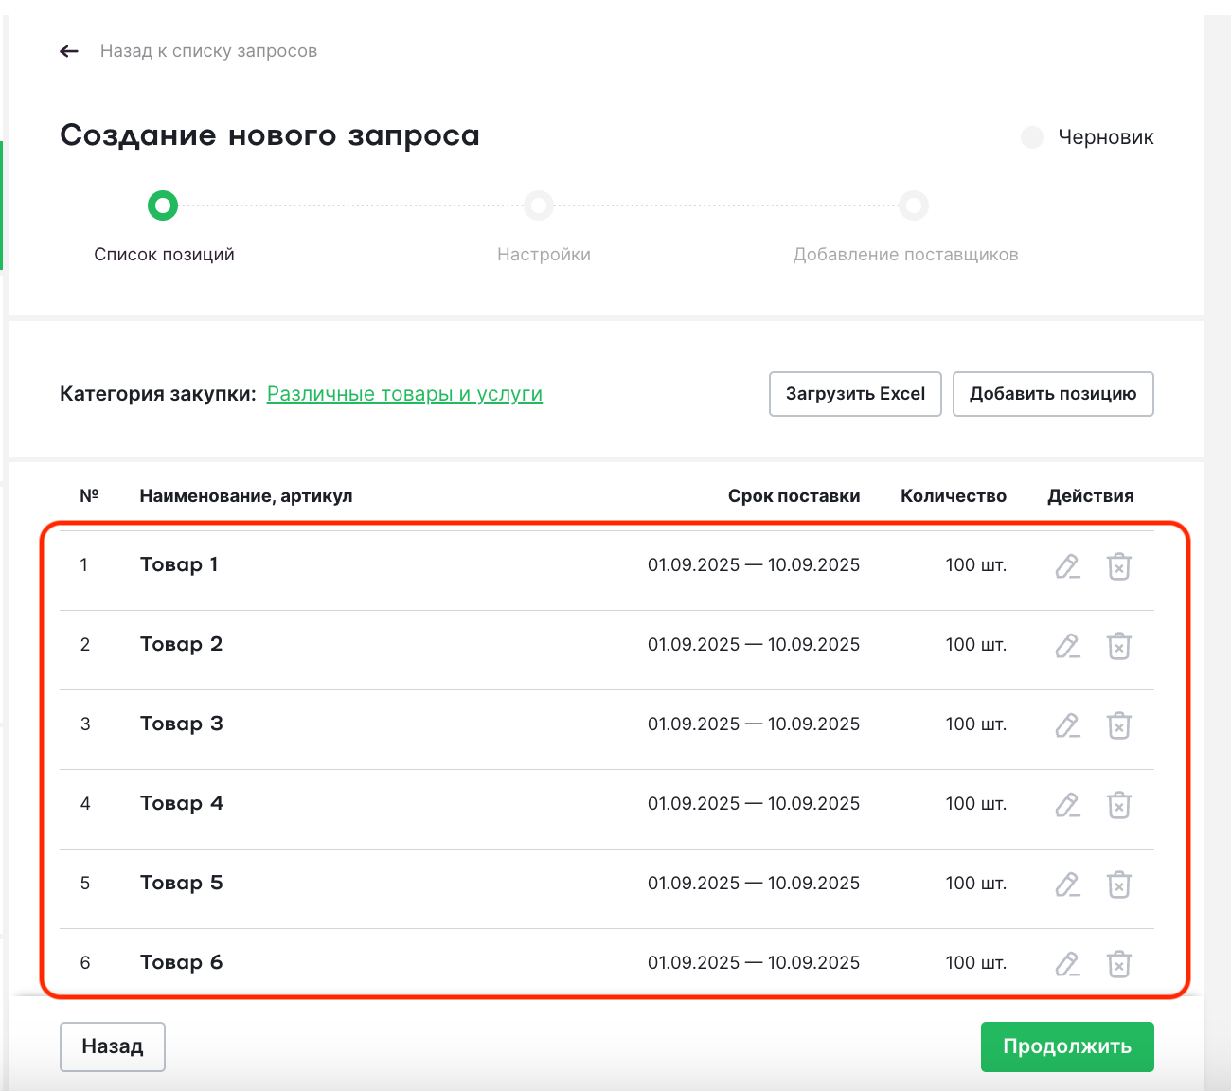Click the Наименование, артикул column header

click(246, 496)
